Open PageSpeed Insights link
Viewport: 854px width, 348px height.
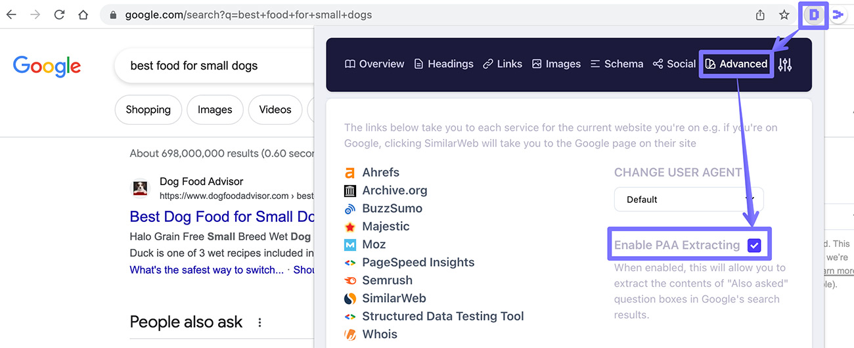tap(418, 263)
